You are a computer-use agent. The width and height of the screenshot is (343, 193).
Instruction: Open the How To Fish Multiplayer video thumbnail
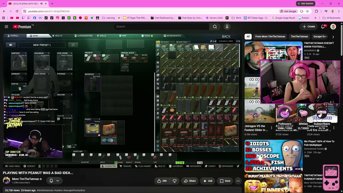coord(273,156)
